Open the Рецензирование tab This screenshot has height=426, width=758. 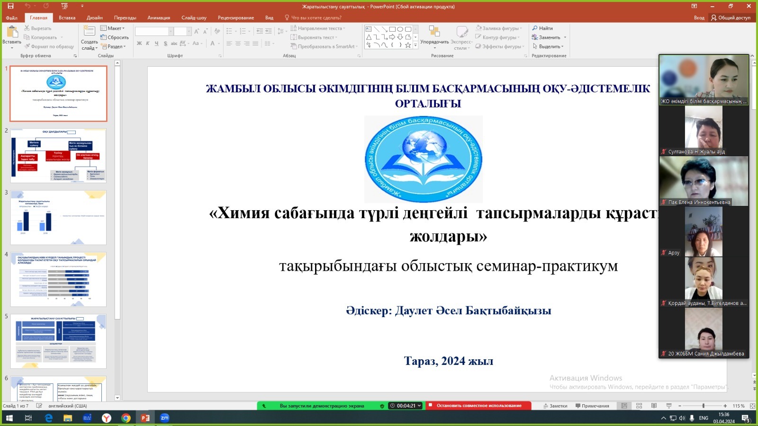(236, 18)
